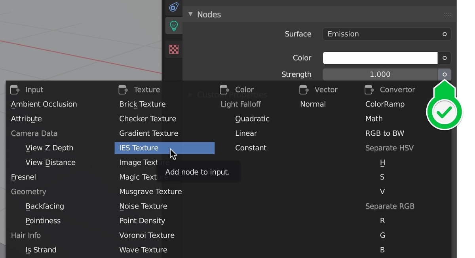Viewport: 475px width, 258px height.
Task: Open the Emission surface selector
Action: point(380,34)
